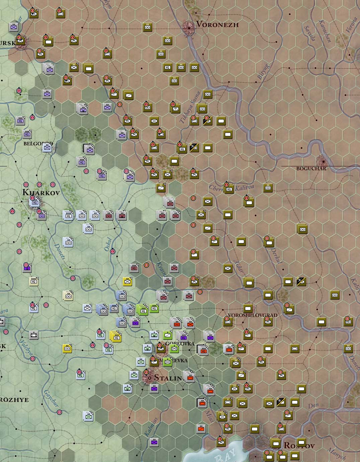Click the Gaychur river label

(51, 398)
